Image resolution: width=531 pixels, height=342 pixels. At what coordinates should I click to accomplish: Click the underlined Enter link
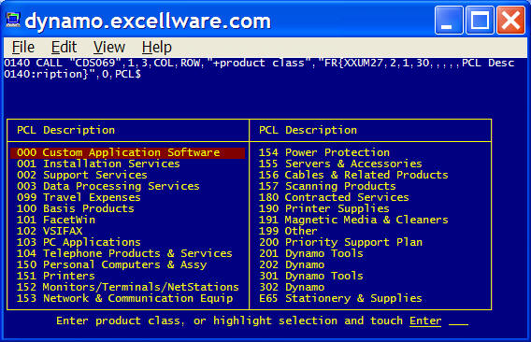425,321
